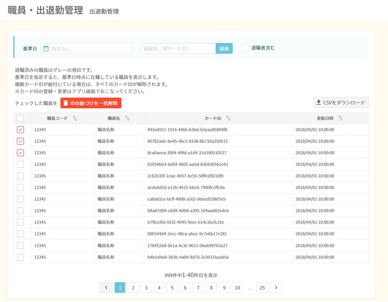388x302 pixels.
Task: Go to page 10 in pagination
Action: 237,287
